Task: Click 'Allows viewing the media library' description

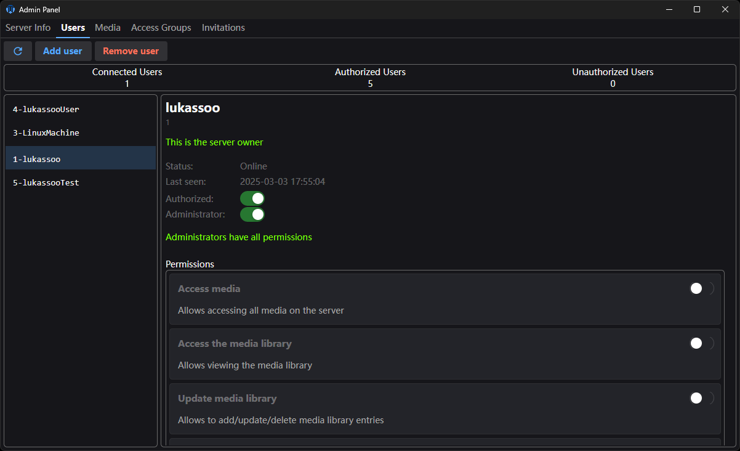Action: pos(245,365)
